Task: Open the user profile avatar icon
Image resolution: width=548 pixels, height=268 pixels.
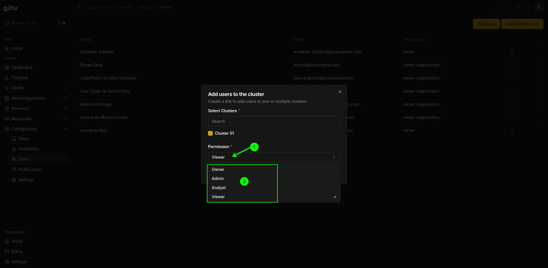Action: point(539,7)
